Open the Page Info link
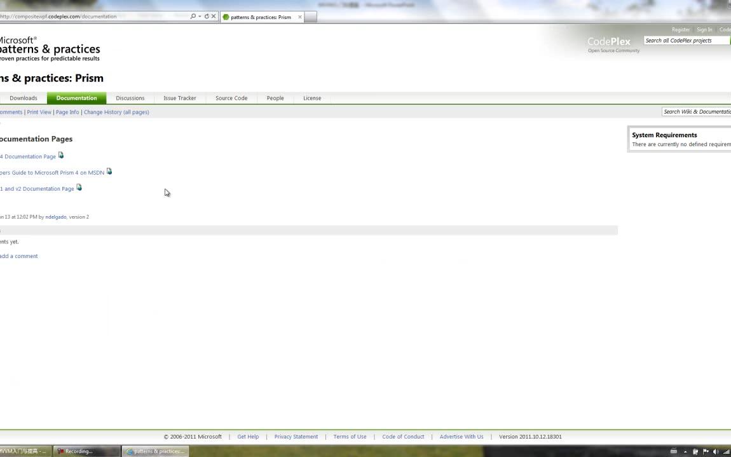This screenshot has width=731, height=457. tap(67, 112)
